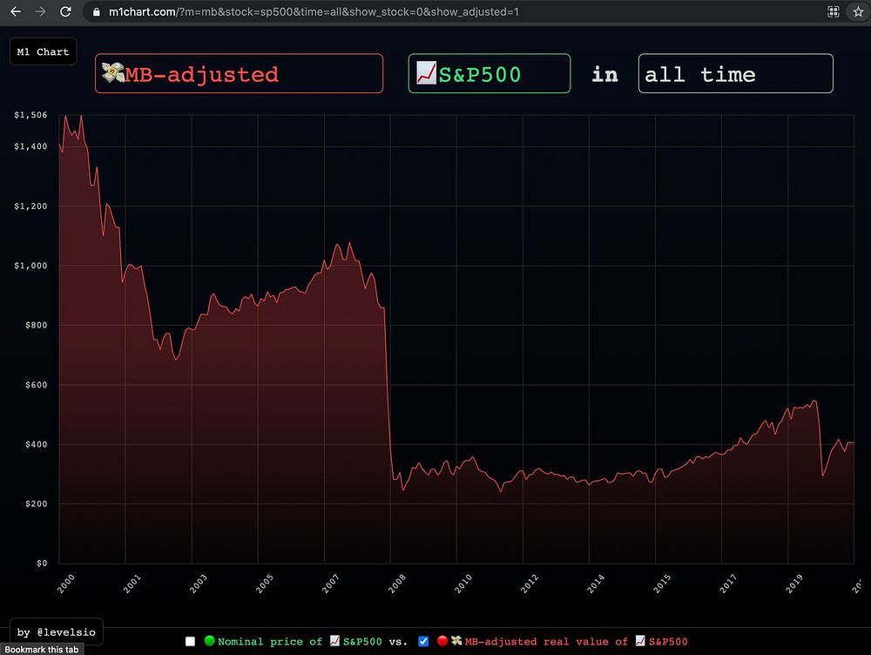Click the 'vs.' text in the legend

coord(398,642)
